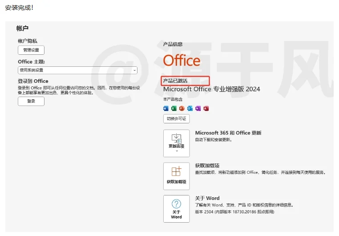Click the 产品信息 heading
Image resolution: width=339 pixels, height=236 pixels.
[173, 45]
